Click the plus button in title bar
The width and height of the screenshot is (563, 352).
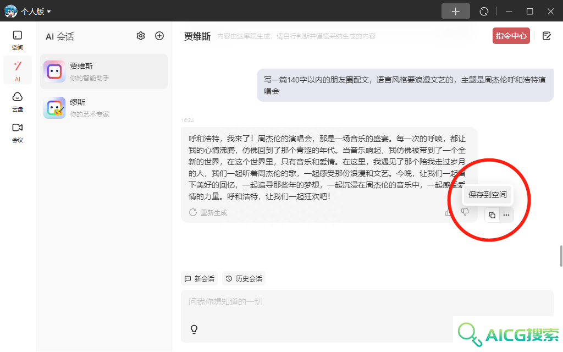pyautogui.click(x=455, y=12)
